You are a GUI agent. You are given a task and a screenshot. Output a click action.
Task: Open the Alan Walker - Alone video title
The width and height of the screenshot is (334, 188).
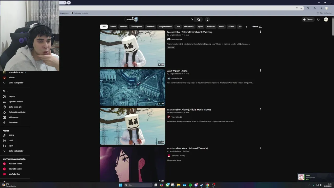(177, 71)
